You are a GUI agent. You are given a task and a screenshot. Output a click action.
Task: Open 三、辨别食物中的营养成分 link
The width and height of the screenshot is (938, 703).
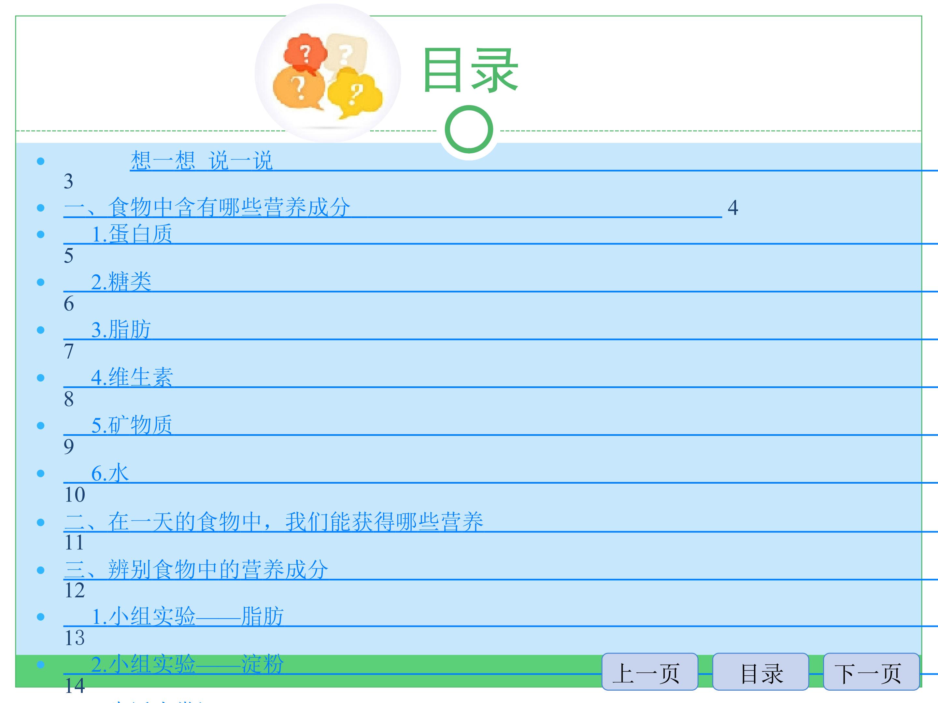(x=196, y=570)
